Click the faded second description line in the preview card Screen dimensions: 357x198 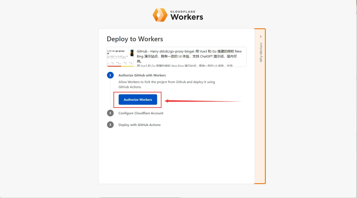[x=185, y=65]
